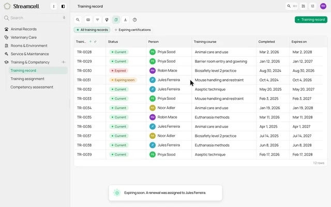Click the paint-roller highlight toolbar icon
Image resolution: width=331 pixels, height=207 pixels.
pos(107,20)
